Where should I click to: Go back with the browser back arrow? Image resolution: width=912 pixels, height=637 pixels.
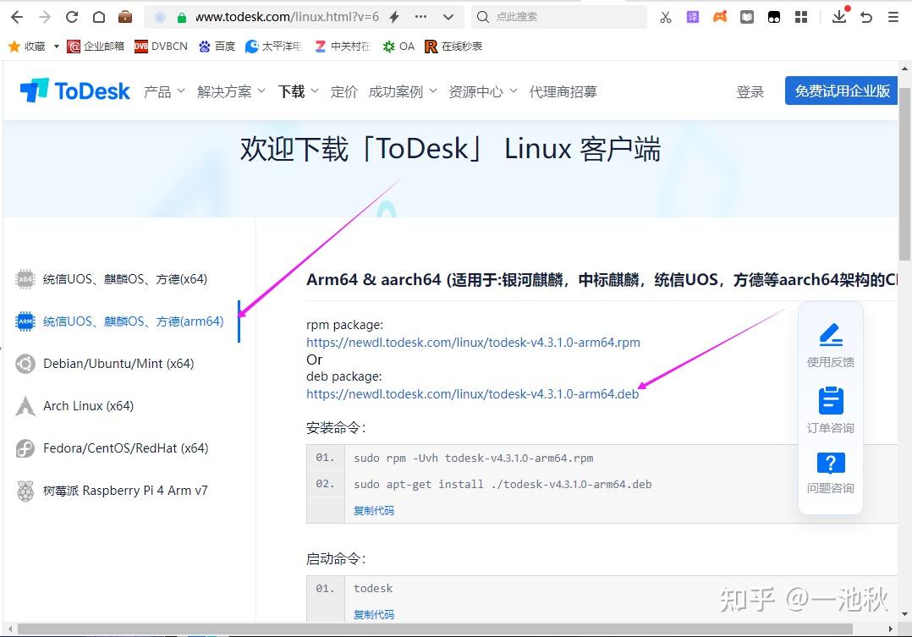(x=17, y=17)
